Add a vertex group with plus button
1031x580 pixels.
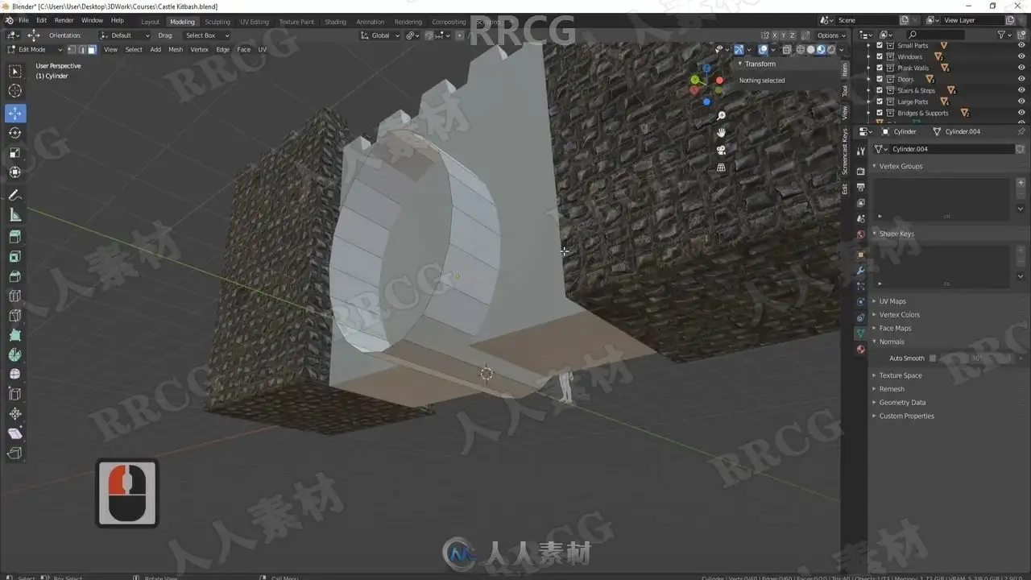pyautogui.click(x=1021, y=183)
